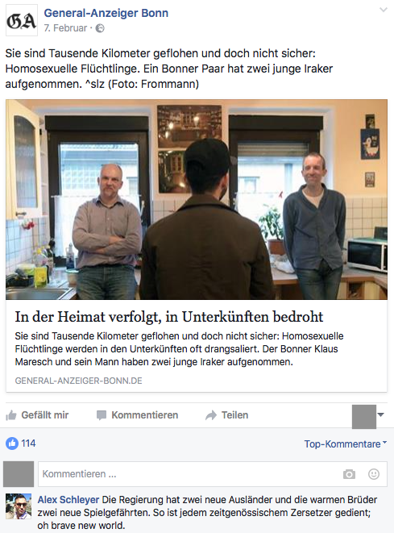Expand the arrow next to the gray profile selector
Viewport: 394px width, 533px height.
tap(381, 414)
